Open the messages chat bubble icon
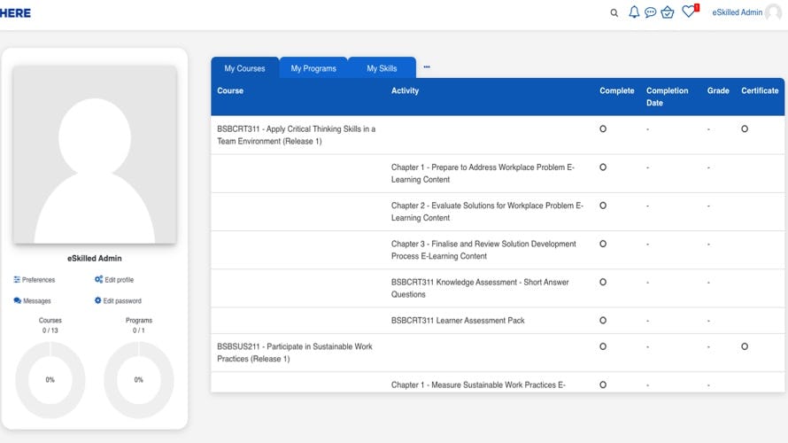788x443 pixels. [x=650, y=12]
